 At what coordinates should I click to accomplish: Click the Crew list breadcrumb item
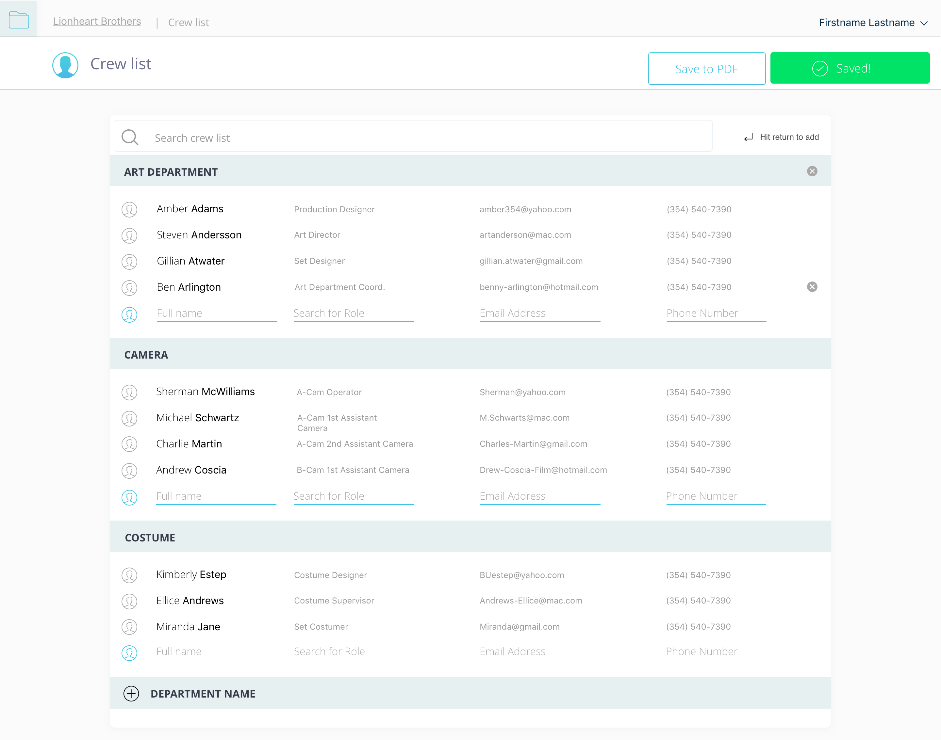point(188,23)
